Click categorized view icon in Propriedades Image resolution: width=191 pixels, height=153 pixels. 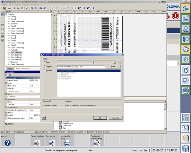click(6, 75)
